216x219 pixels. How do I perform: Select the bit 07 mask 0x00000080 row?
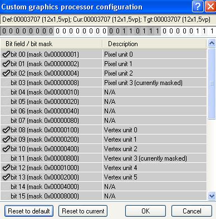click(104, 121)
